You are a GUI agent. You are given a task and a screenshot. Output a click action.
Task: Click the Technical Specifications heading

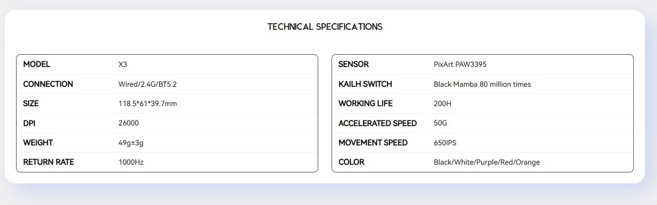[325, 27]
